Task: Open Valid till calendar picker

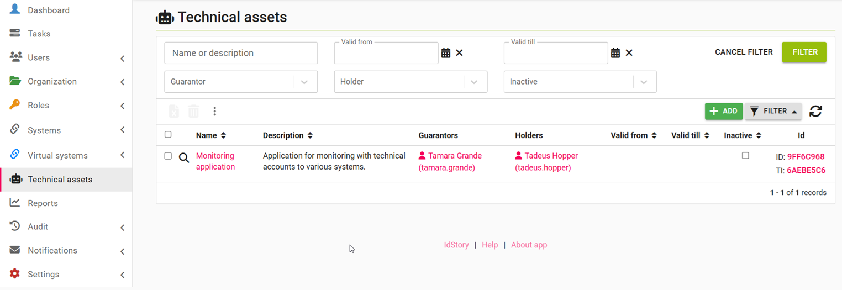Action: [615, 53]
